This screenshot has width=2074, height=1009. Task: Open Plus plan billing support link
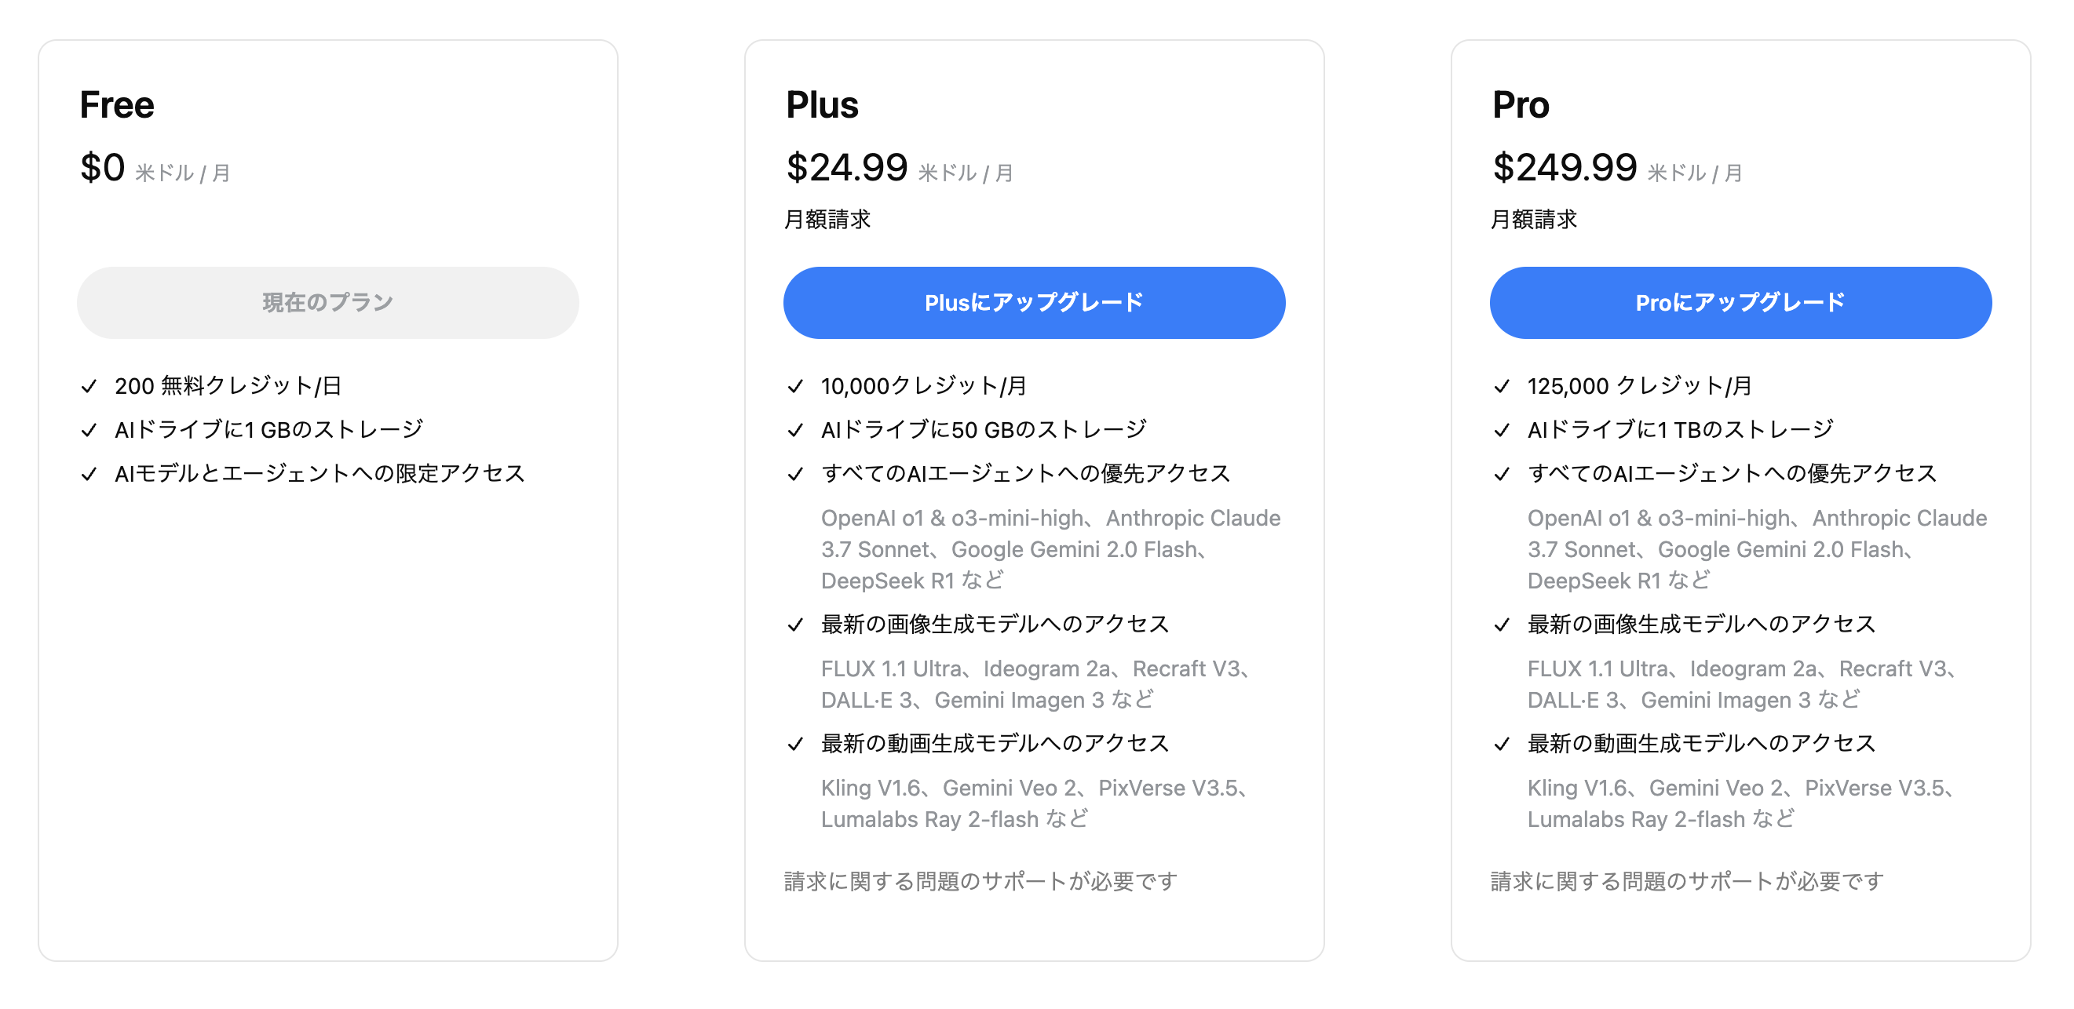point(980,881)
